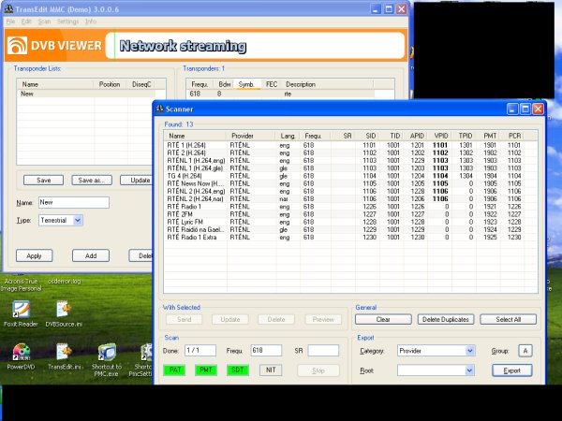This screenshot has height=421, width=562.
Task: Click Delete Duplicates in Scanner
Action: tap(446, 319)
